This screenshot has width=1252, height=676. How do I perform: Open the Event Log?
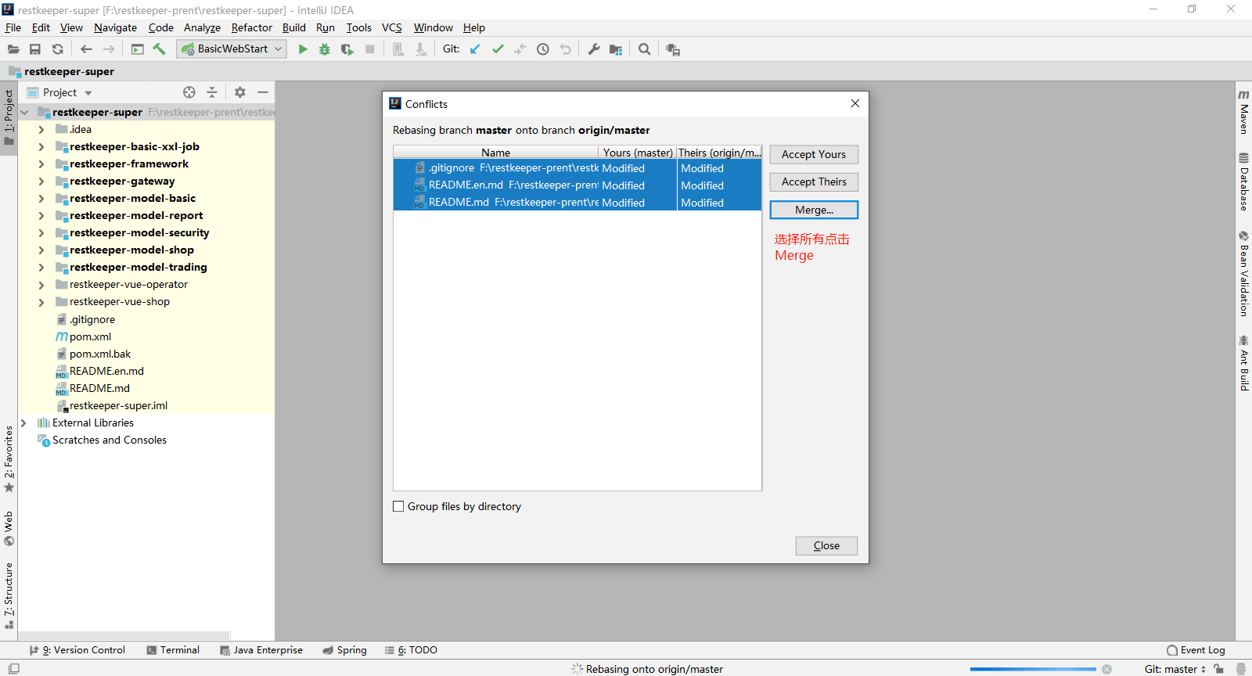pos(1196,650)
